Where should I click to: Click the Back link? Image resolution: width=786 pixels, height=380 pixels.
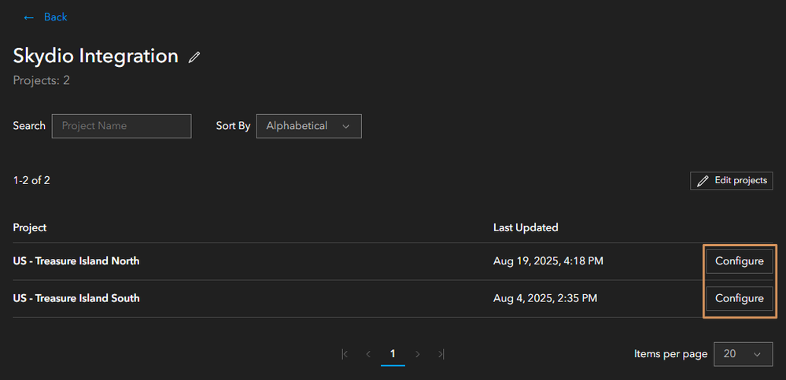[x=55, y=17]
